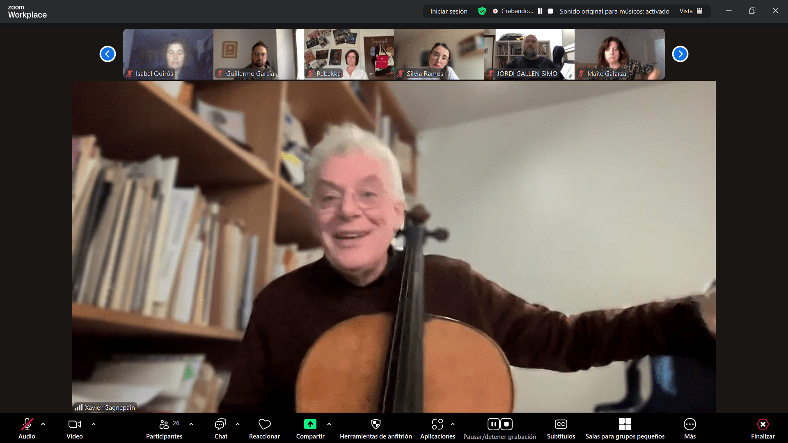Toggle Sonido original para músicos off
Viewport: 788px width, 443px height.
[614, 11]
